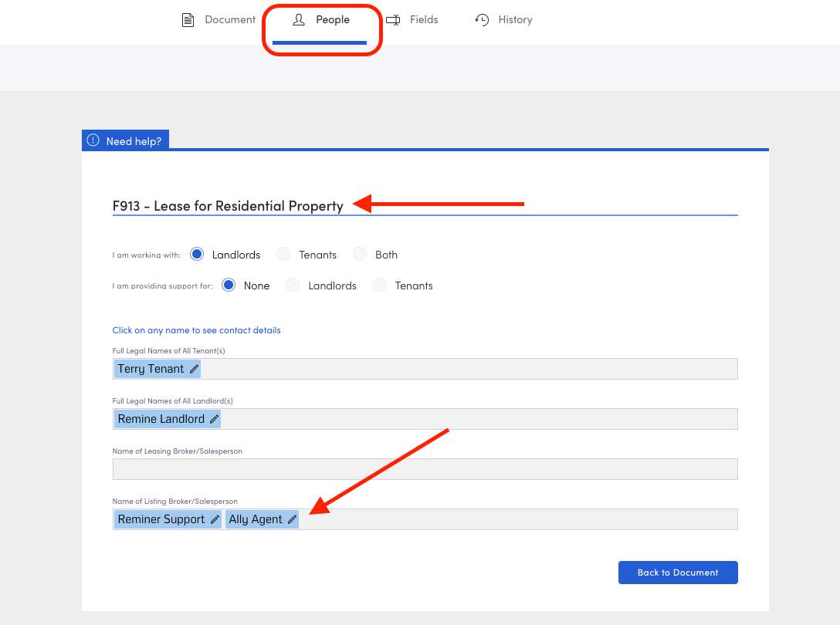The height and width of the screenshot is (625, 840).
Task: Select Landlords for providing support
Action: coord(293,285)
